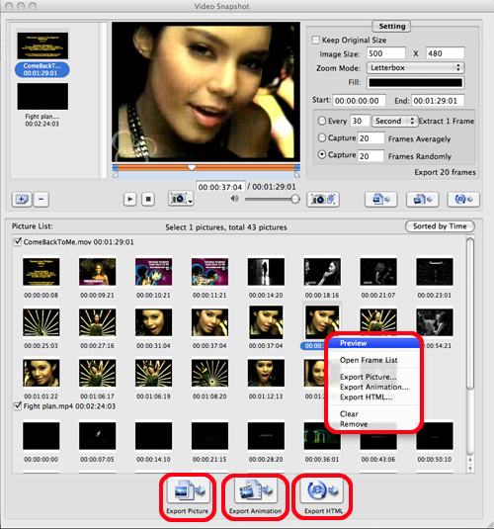This screenshot has height=529, width=494.
Task: Open the Sorted by Time dropdown
Action: (x=440, y=226)
